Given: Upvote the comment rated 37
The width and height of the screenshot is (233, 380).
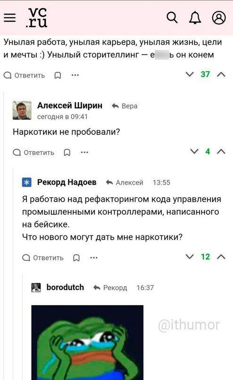Looking at the screenshot, I should pos(221,74).
